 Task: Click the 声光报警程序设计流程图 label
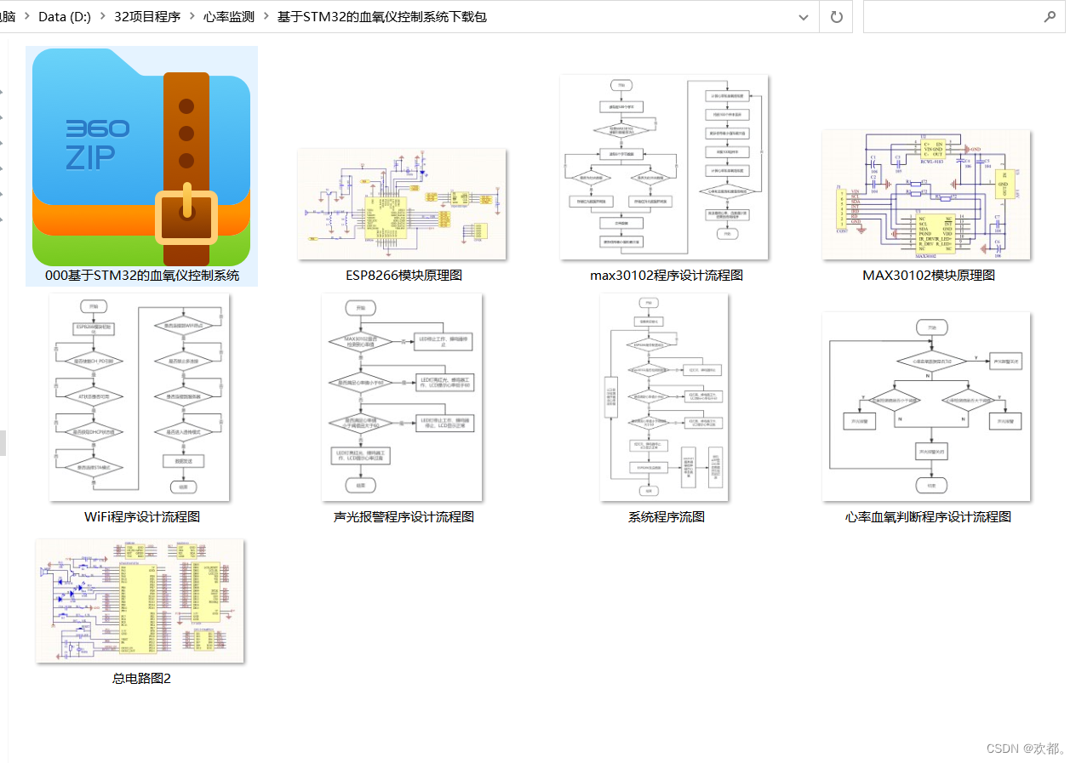point(403,517)
